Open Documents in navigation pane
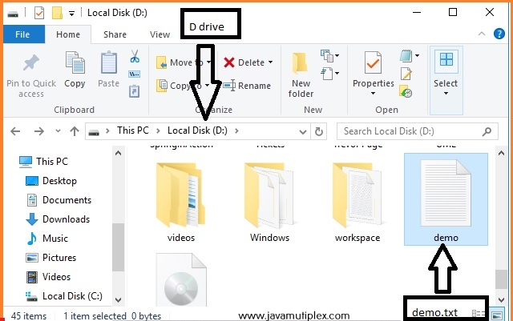The width and height of the screenshot is (513, 321). click(59, 200)
